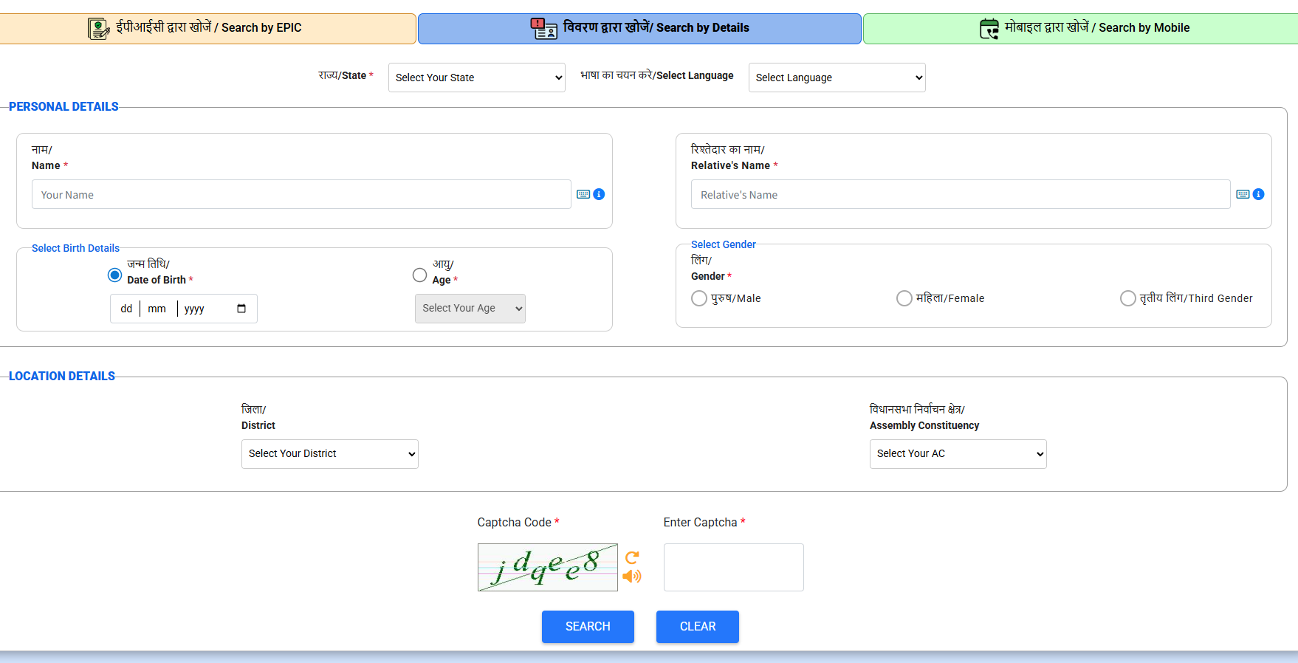Play the audio captcha speaker icon
This screenshot has width=1298, height=663.
tap(632, 577)
